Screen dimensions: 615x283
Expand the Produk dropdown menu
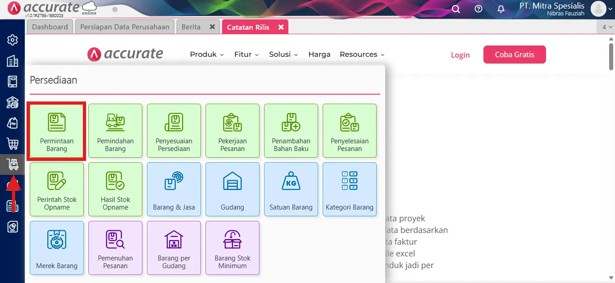(x=206, y=54)
